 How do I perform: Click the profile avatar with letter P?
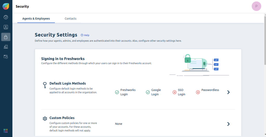tap(256, 6)
